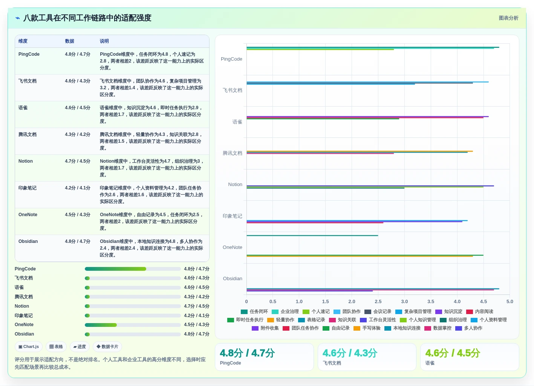Click the 腾讯文档 chart axis label
534x386 pixels.
(x=233, y=153)
